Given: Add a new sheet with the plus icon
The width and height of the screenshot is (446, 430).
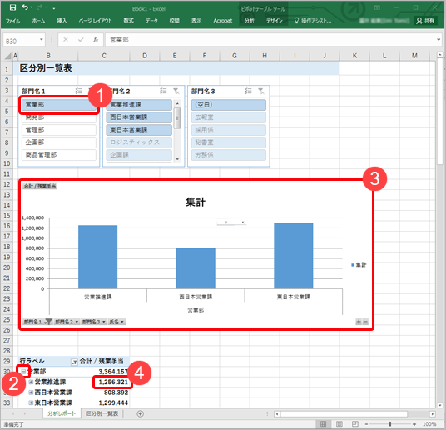Looking at the screenshot, I should 141,413.
